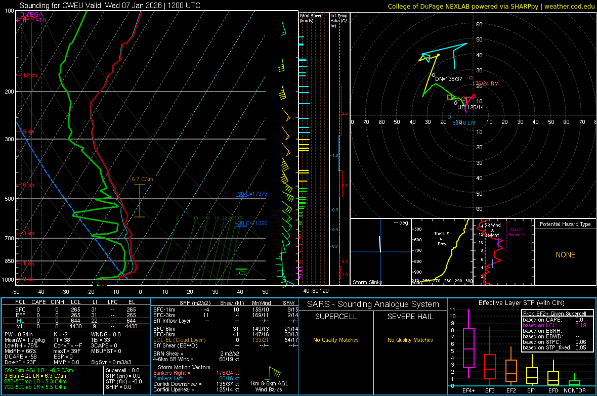Click the 3-6km AGL LR line

pos(35,376)
